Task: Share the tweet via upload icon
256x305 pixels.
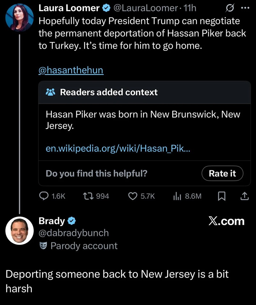Action: point(244,196)
